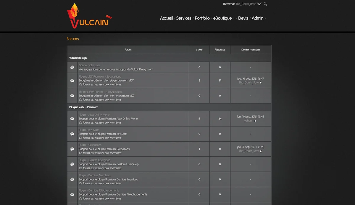Image resolution: width=355 pixels, height=205 pixels.
Task: Click the envelope icon for Donnez votre avis
Action: point(72,67)
